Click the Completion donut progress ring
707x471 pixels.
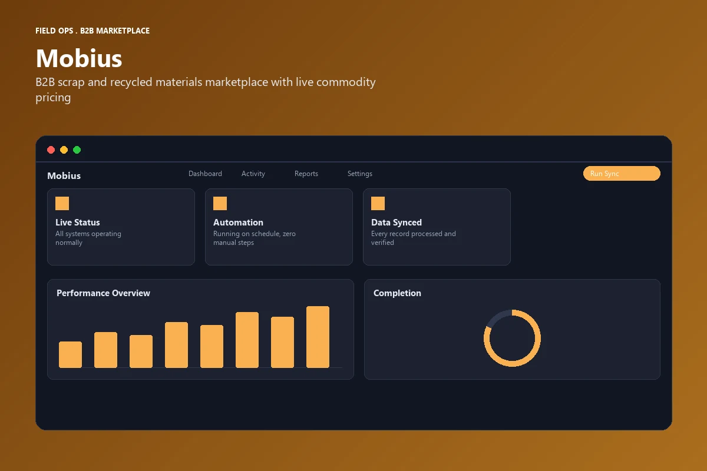[512, 338]
